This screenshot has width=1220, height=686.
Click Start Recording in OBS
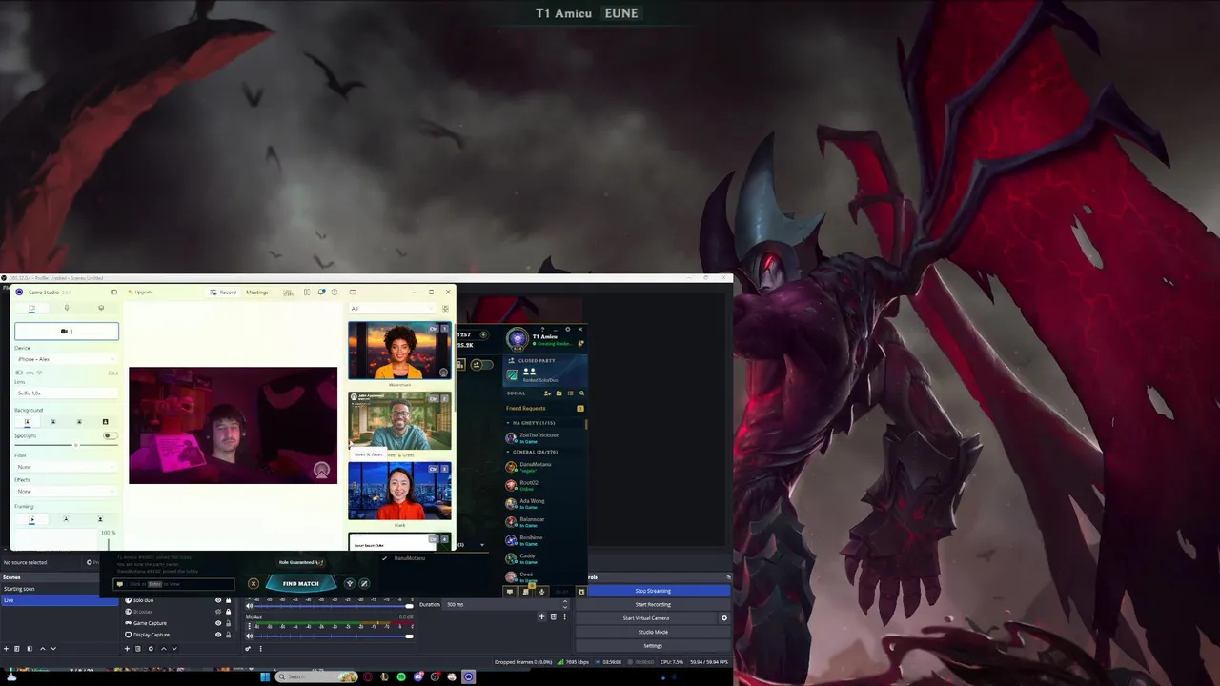[x=653, y=604]
